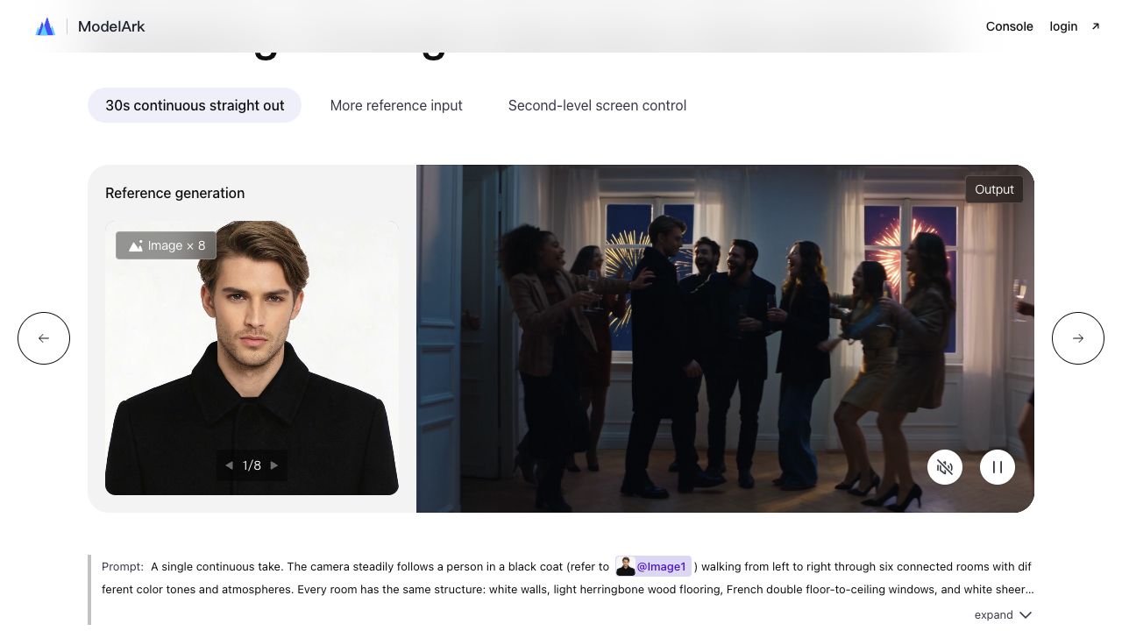
Task: Click the ModelArk logo icon
Action: [46, 26]
